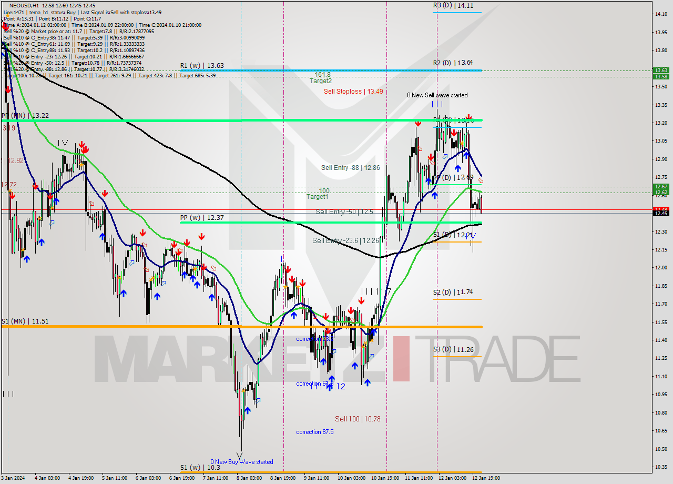The width and height of the screenshot is (673, 484).
Task: Click the '10 Jan 19:00' time label
Action: point(384,478)
